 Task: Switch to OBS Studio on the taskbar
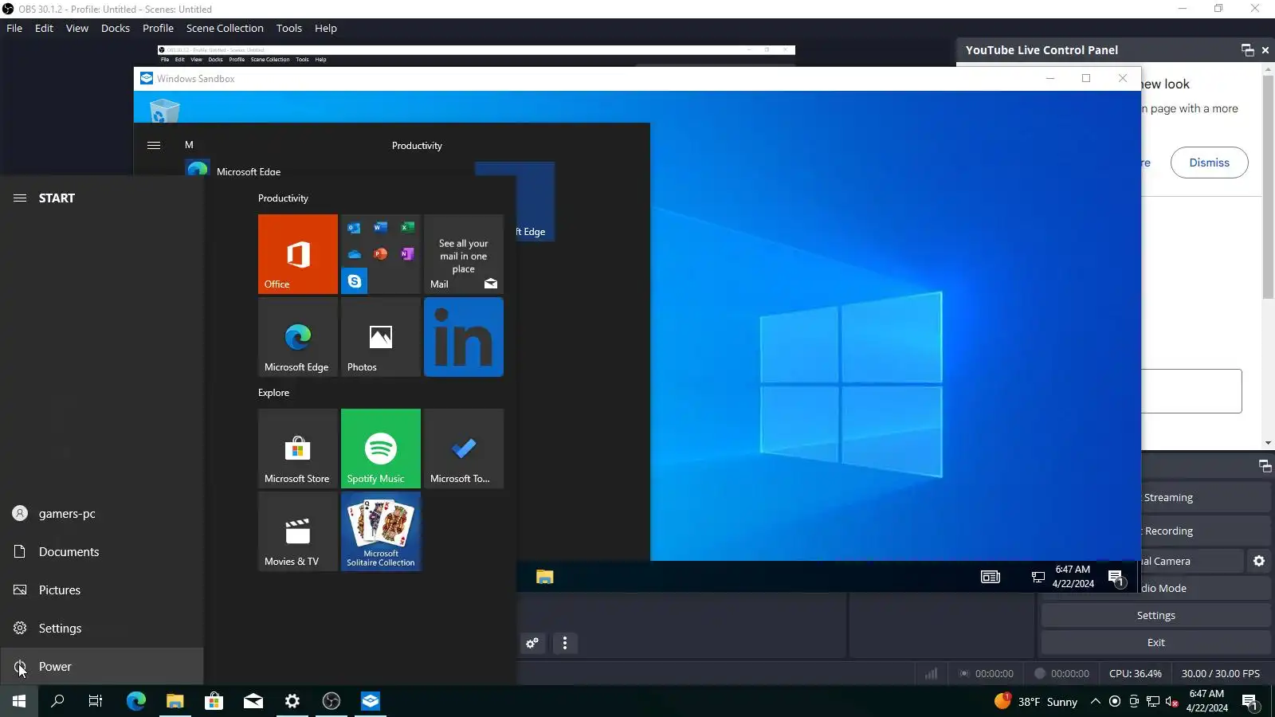(x=331, y=701)
